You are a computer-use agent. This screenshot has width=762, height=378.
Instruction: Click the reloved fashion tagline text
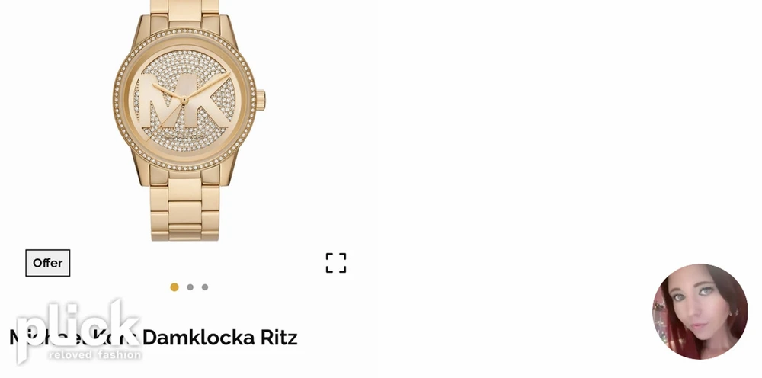click(x=95, y=354)
